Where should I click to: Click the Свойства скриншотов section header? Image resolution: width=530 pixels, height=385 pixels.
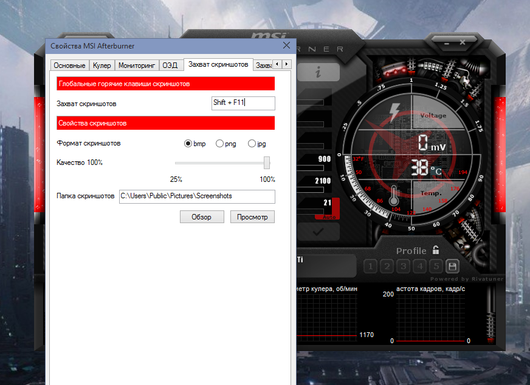coord(165,123)
